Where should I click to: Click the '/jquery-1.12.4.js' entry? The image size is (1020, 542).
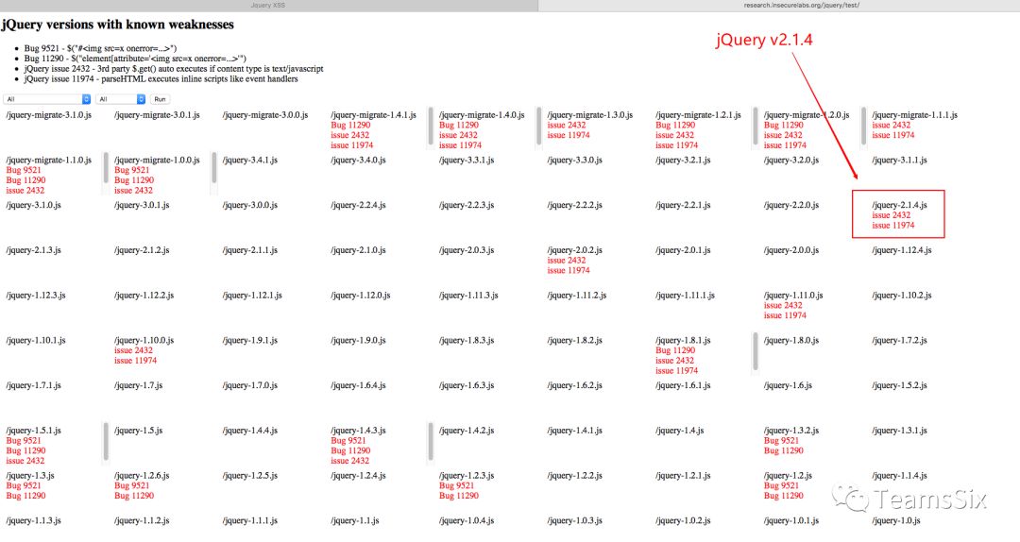point(902,250)
